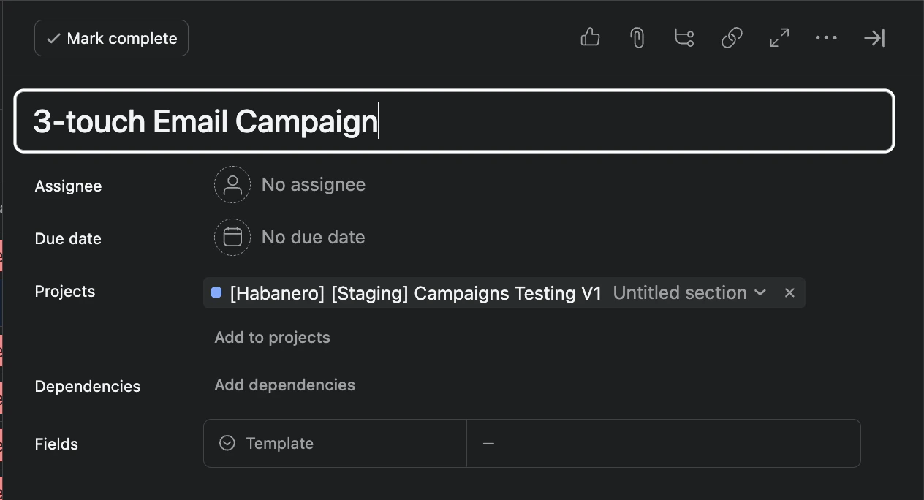Open the three-dot more actions menu

coord(826,38)
